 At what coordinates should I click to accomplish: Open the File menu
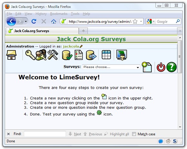pos(9,14)
